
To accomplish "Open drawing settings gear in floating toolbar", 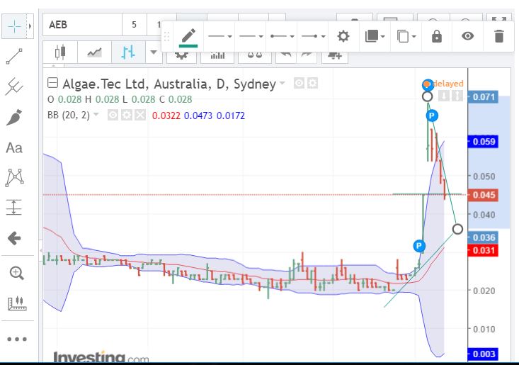I will click(343, 36).
